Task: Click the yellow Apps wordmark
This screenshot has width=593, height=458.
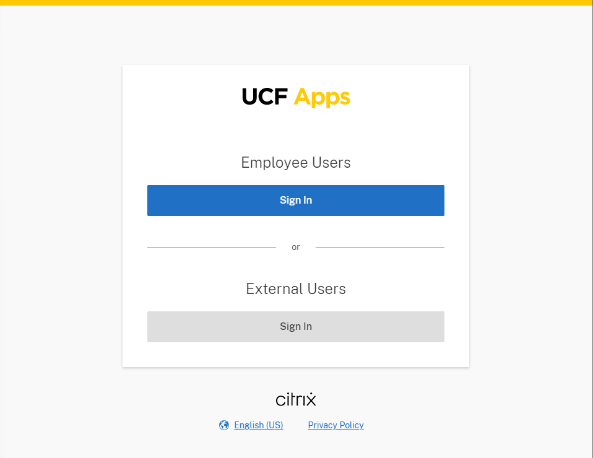Action: coord(322,98)
